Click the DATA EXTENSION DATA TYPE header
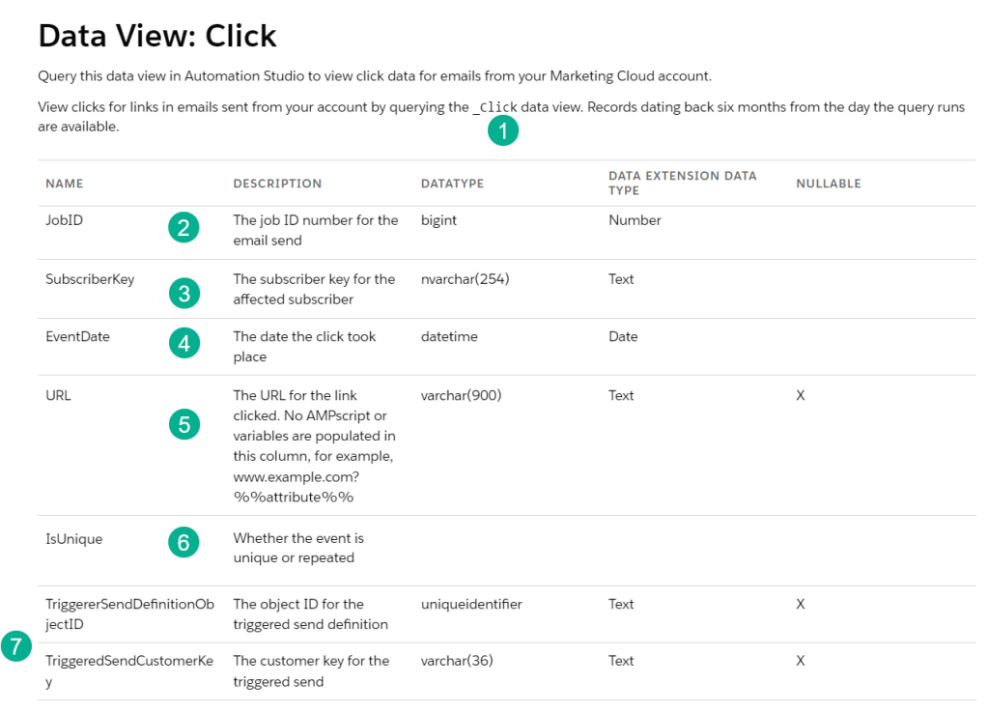This screenshot has height=712, width=988. click(682, 183)
